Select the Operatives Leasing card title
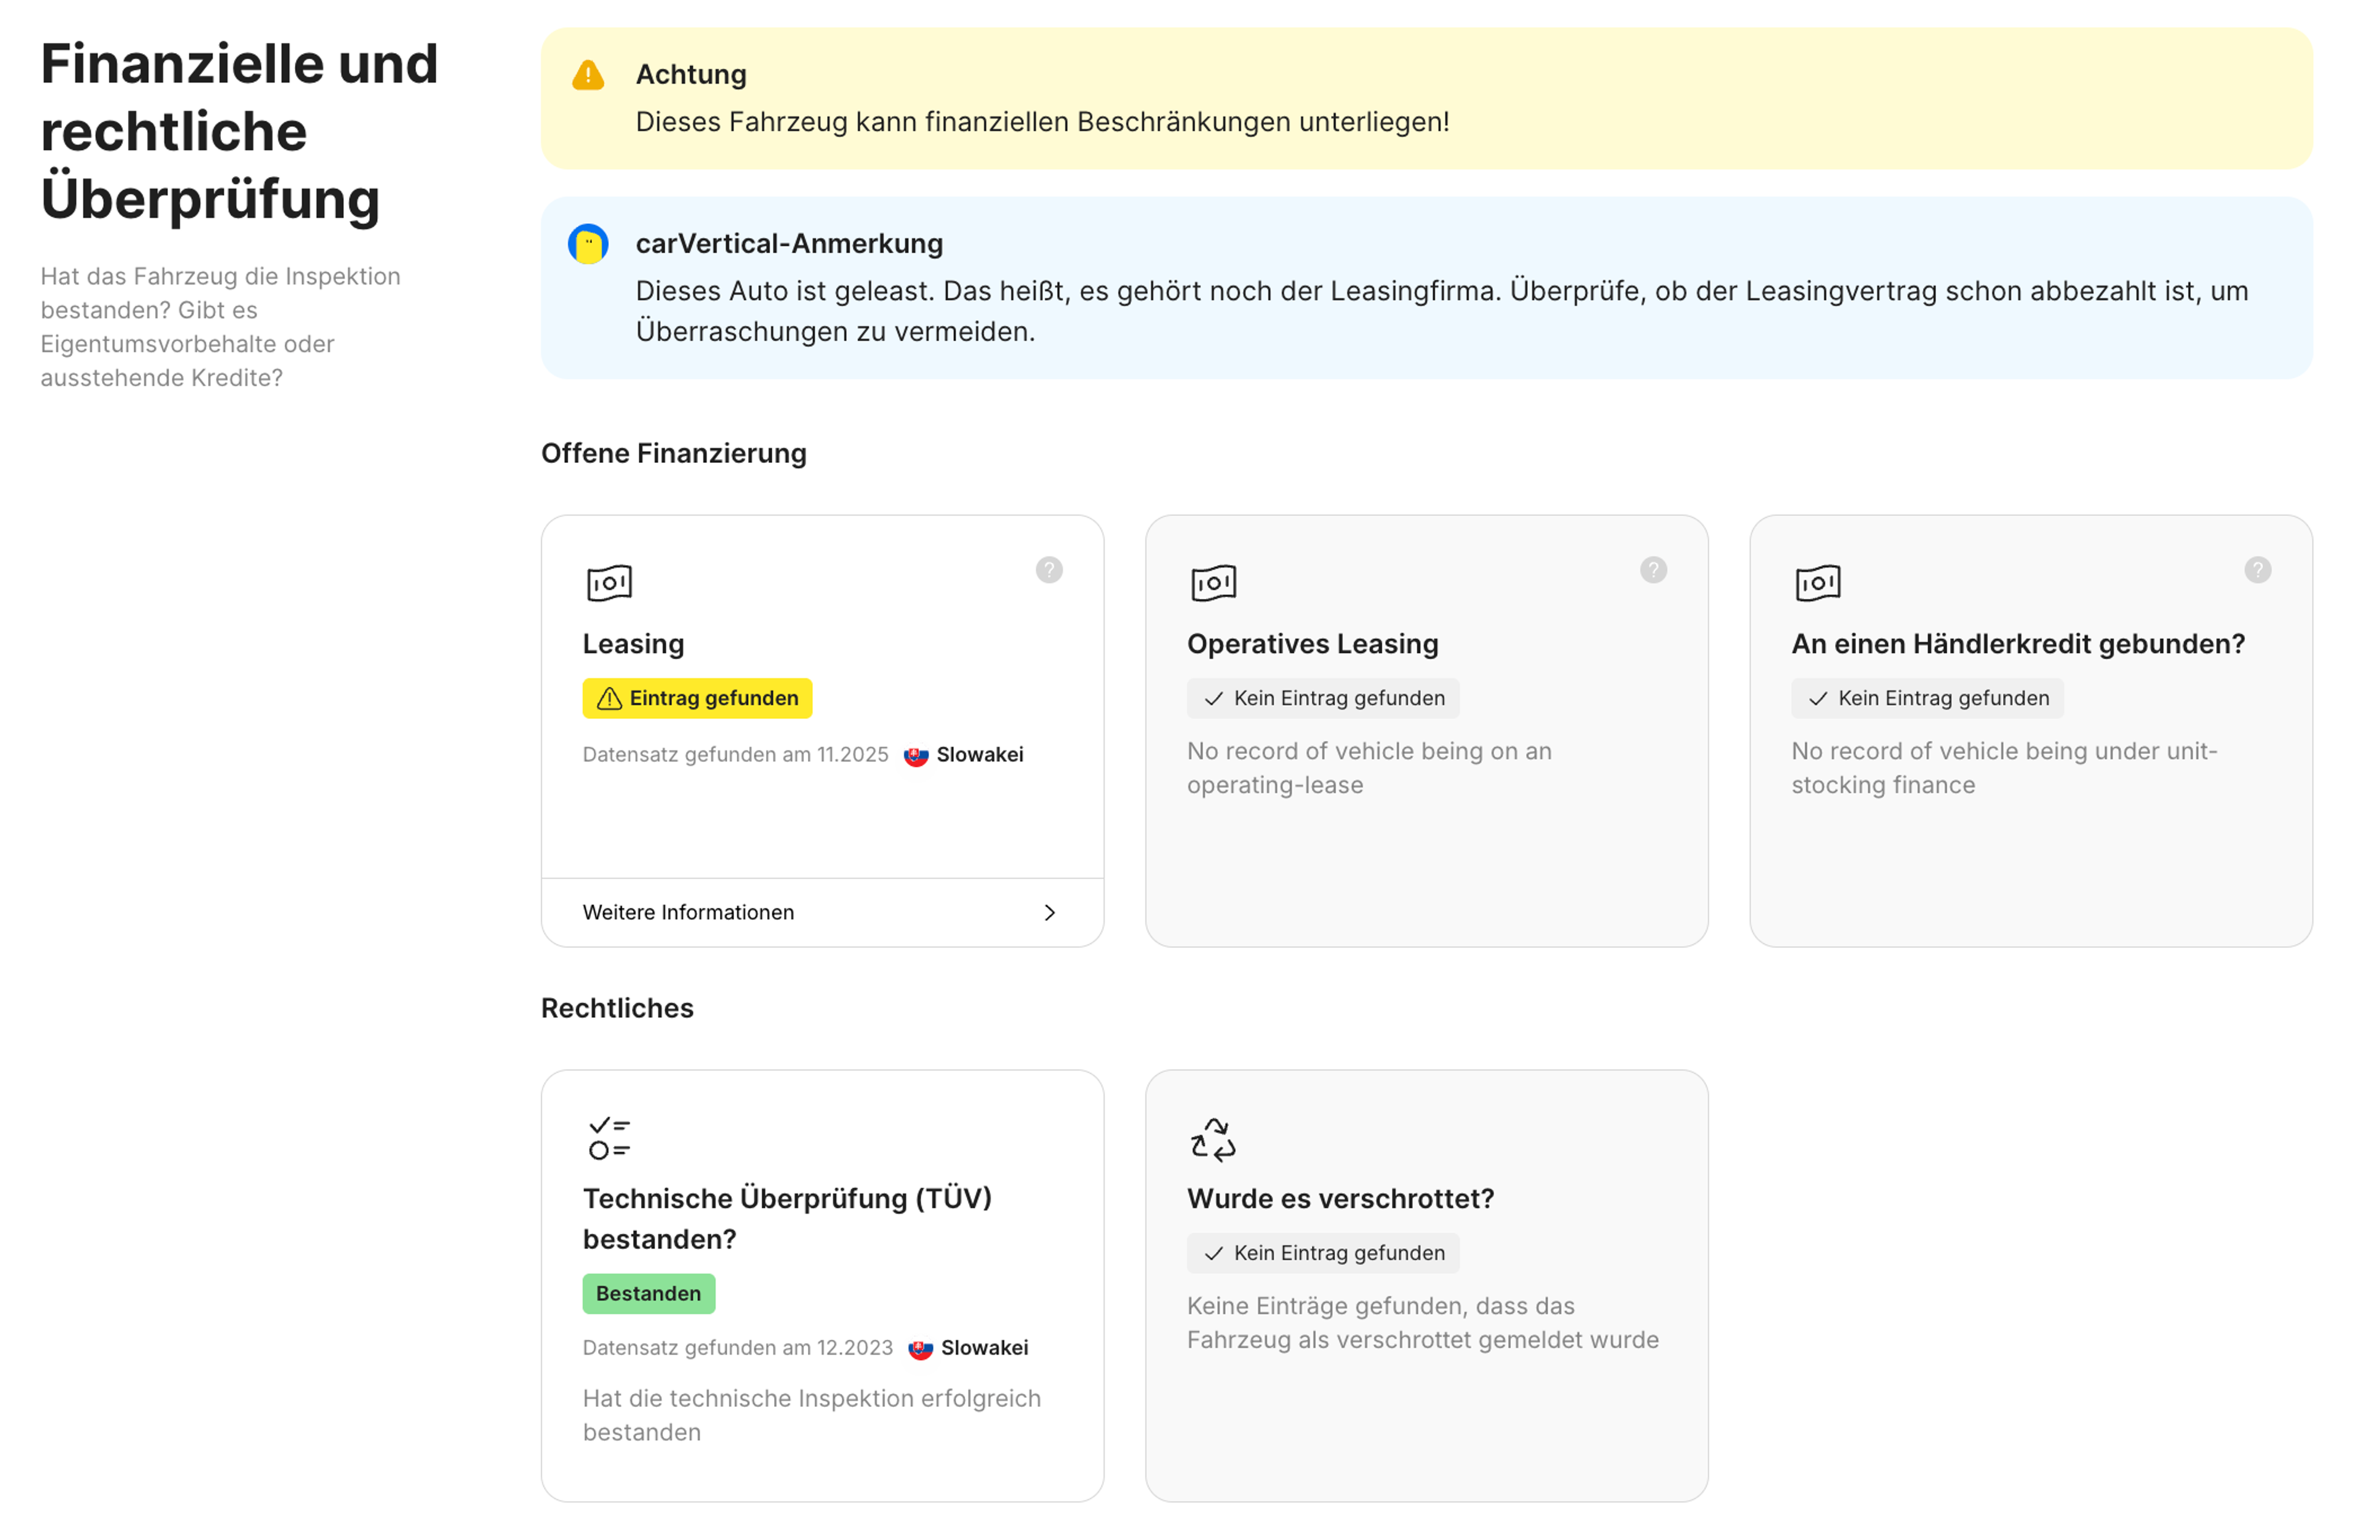The image size is (2363, 1527). tap(1313, 644)
